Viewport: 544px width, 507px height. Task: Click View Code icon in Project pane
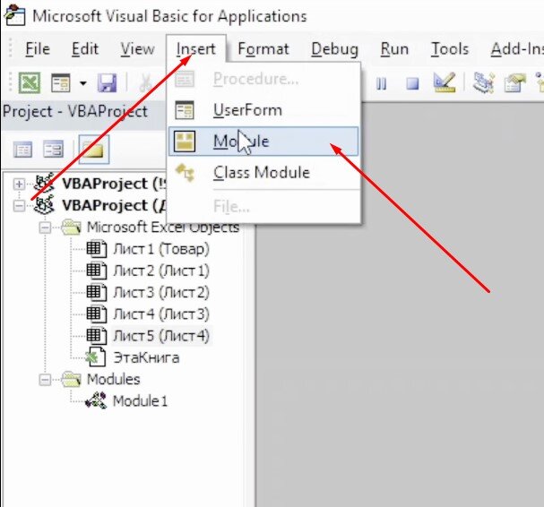click(x=23, y=150)
